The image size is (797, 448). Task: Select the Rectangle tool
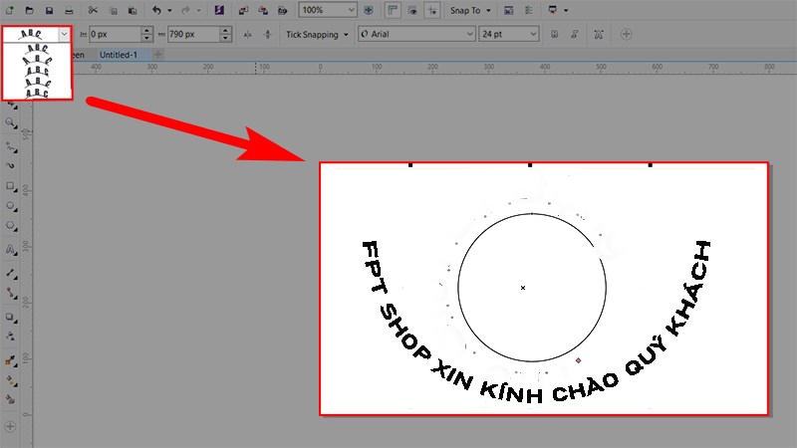click(10, 186)
